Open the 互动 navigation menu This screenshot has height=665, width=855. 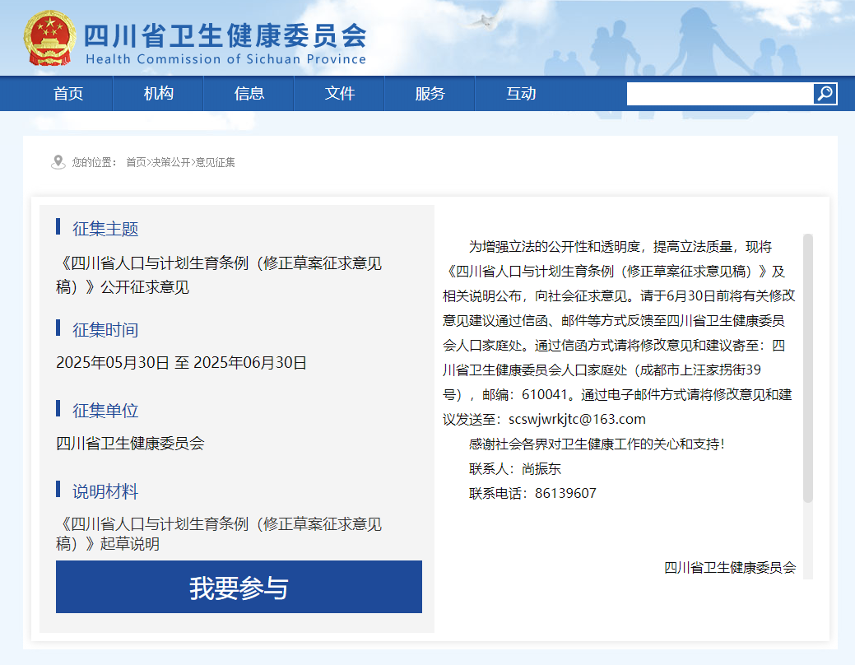pyautogui.click(x=521, y=93)
